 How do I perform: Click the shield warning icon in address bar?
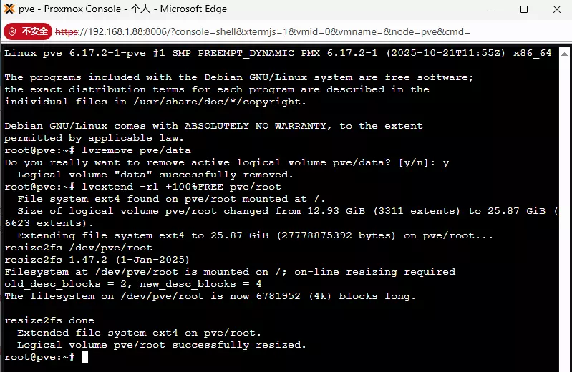pyautogui.click(x=12, y=31)
